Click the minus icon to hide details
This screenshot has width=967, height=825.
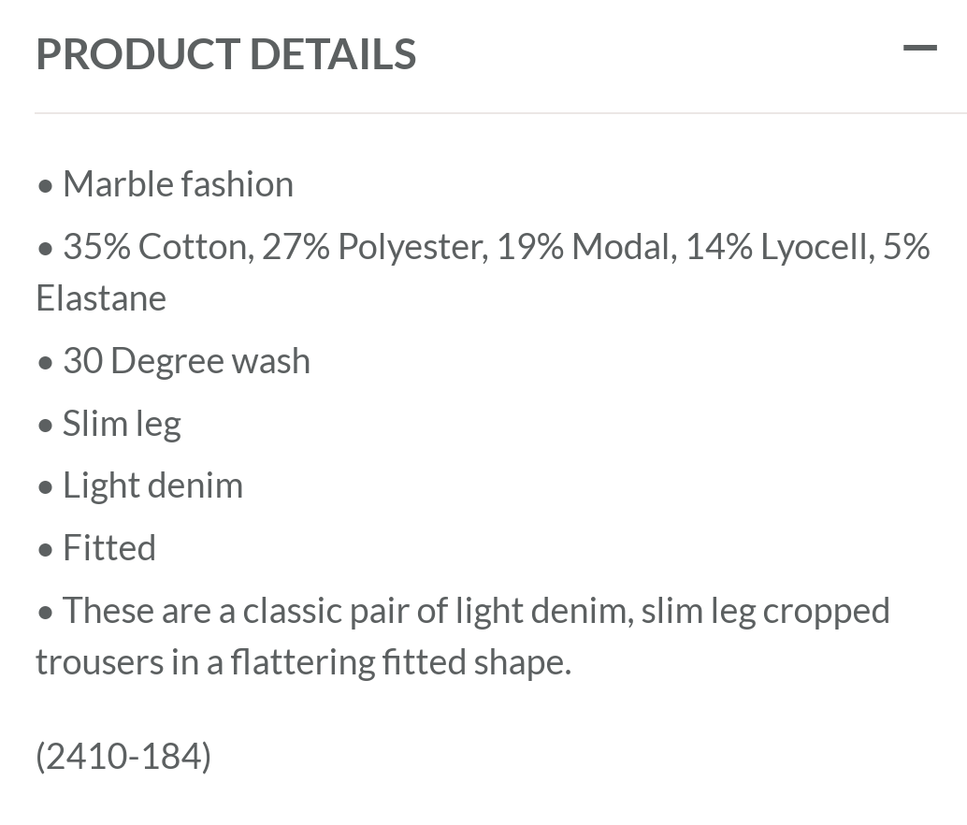[921, 48]
